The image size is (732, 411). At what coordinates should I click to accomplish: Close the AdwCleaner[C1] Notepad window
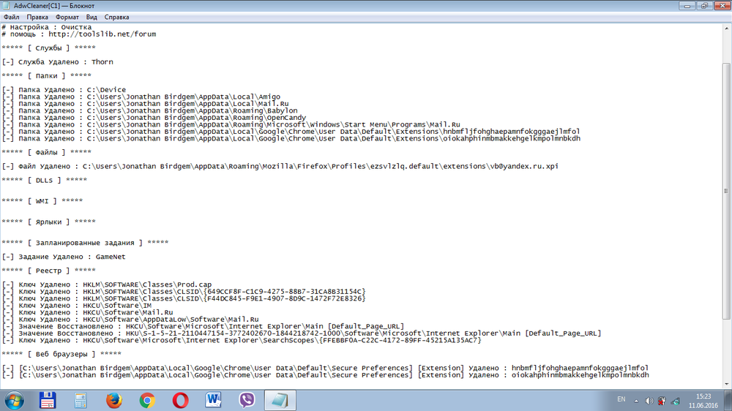coord(722,6)
